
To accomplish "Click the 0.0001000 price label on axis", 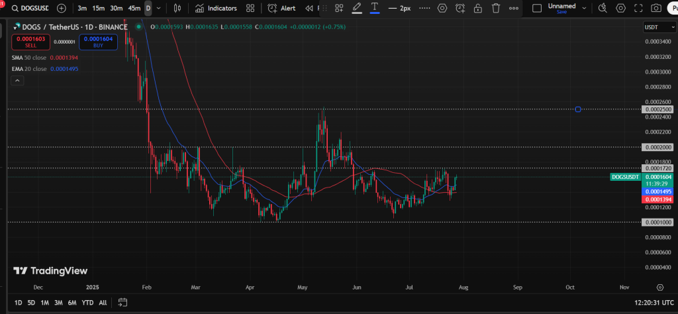I will pos(658,223).
